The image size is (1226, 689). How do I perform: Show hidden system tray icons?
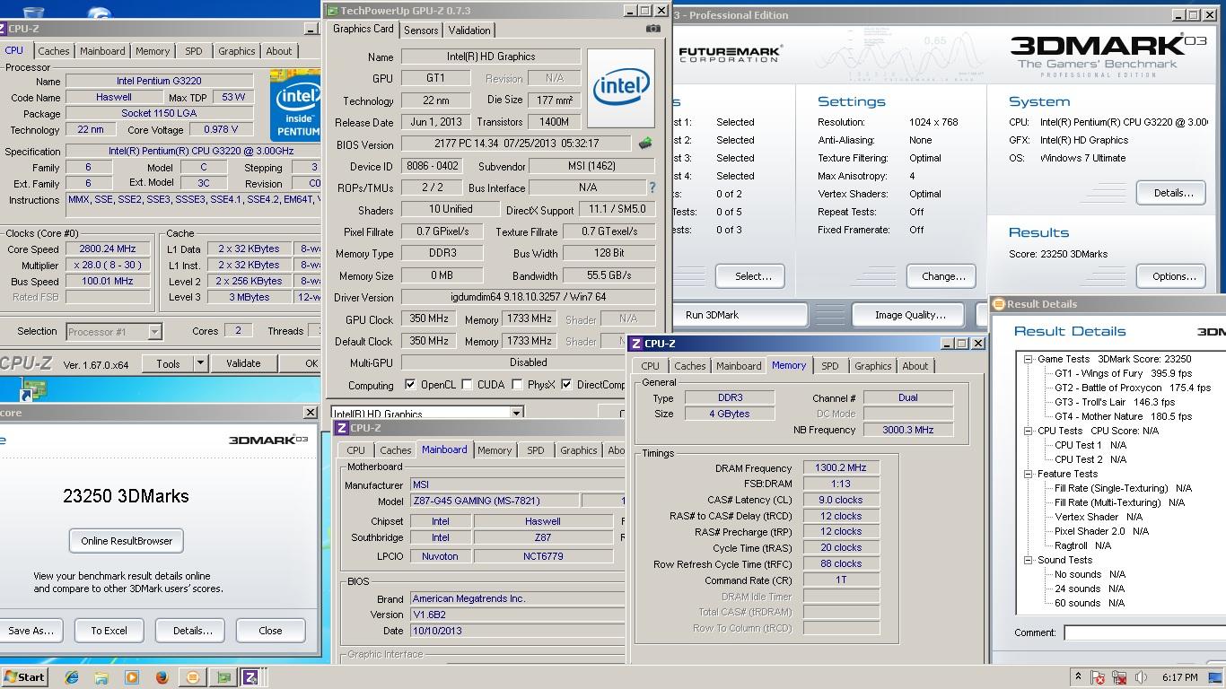click(x=1078, y=677)
